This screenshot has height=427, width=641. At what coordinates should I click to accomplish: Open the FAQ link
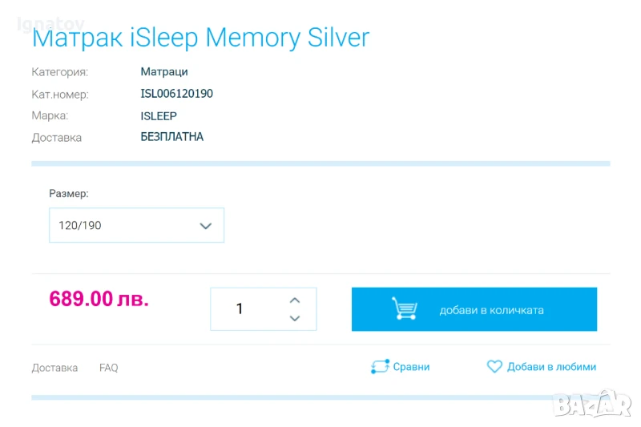click(108, 368)
